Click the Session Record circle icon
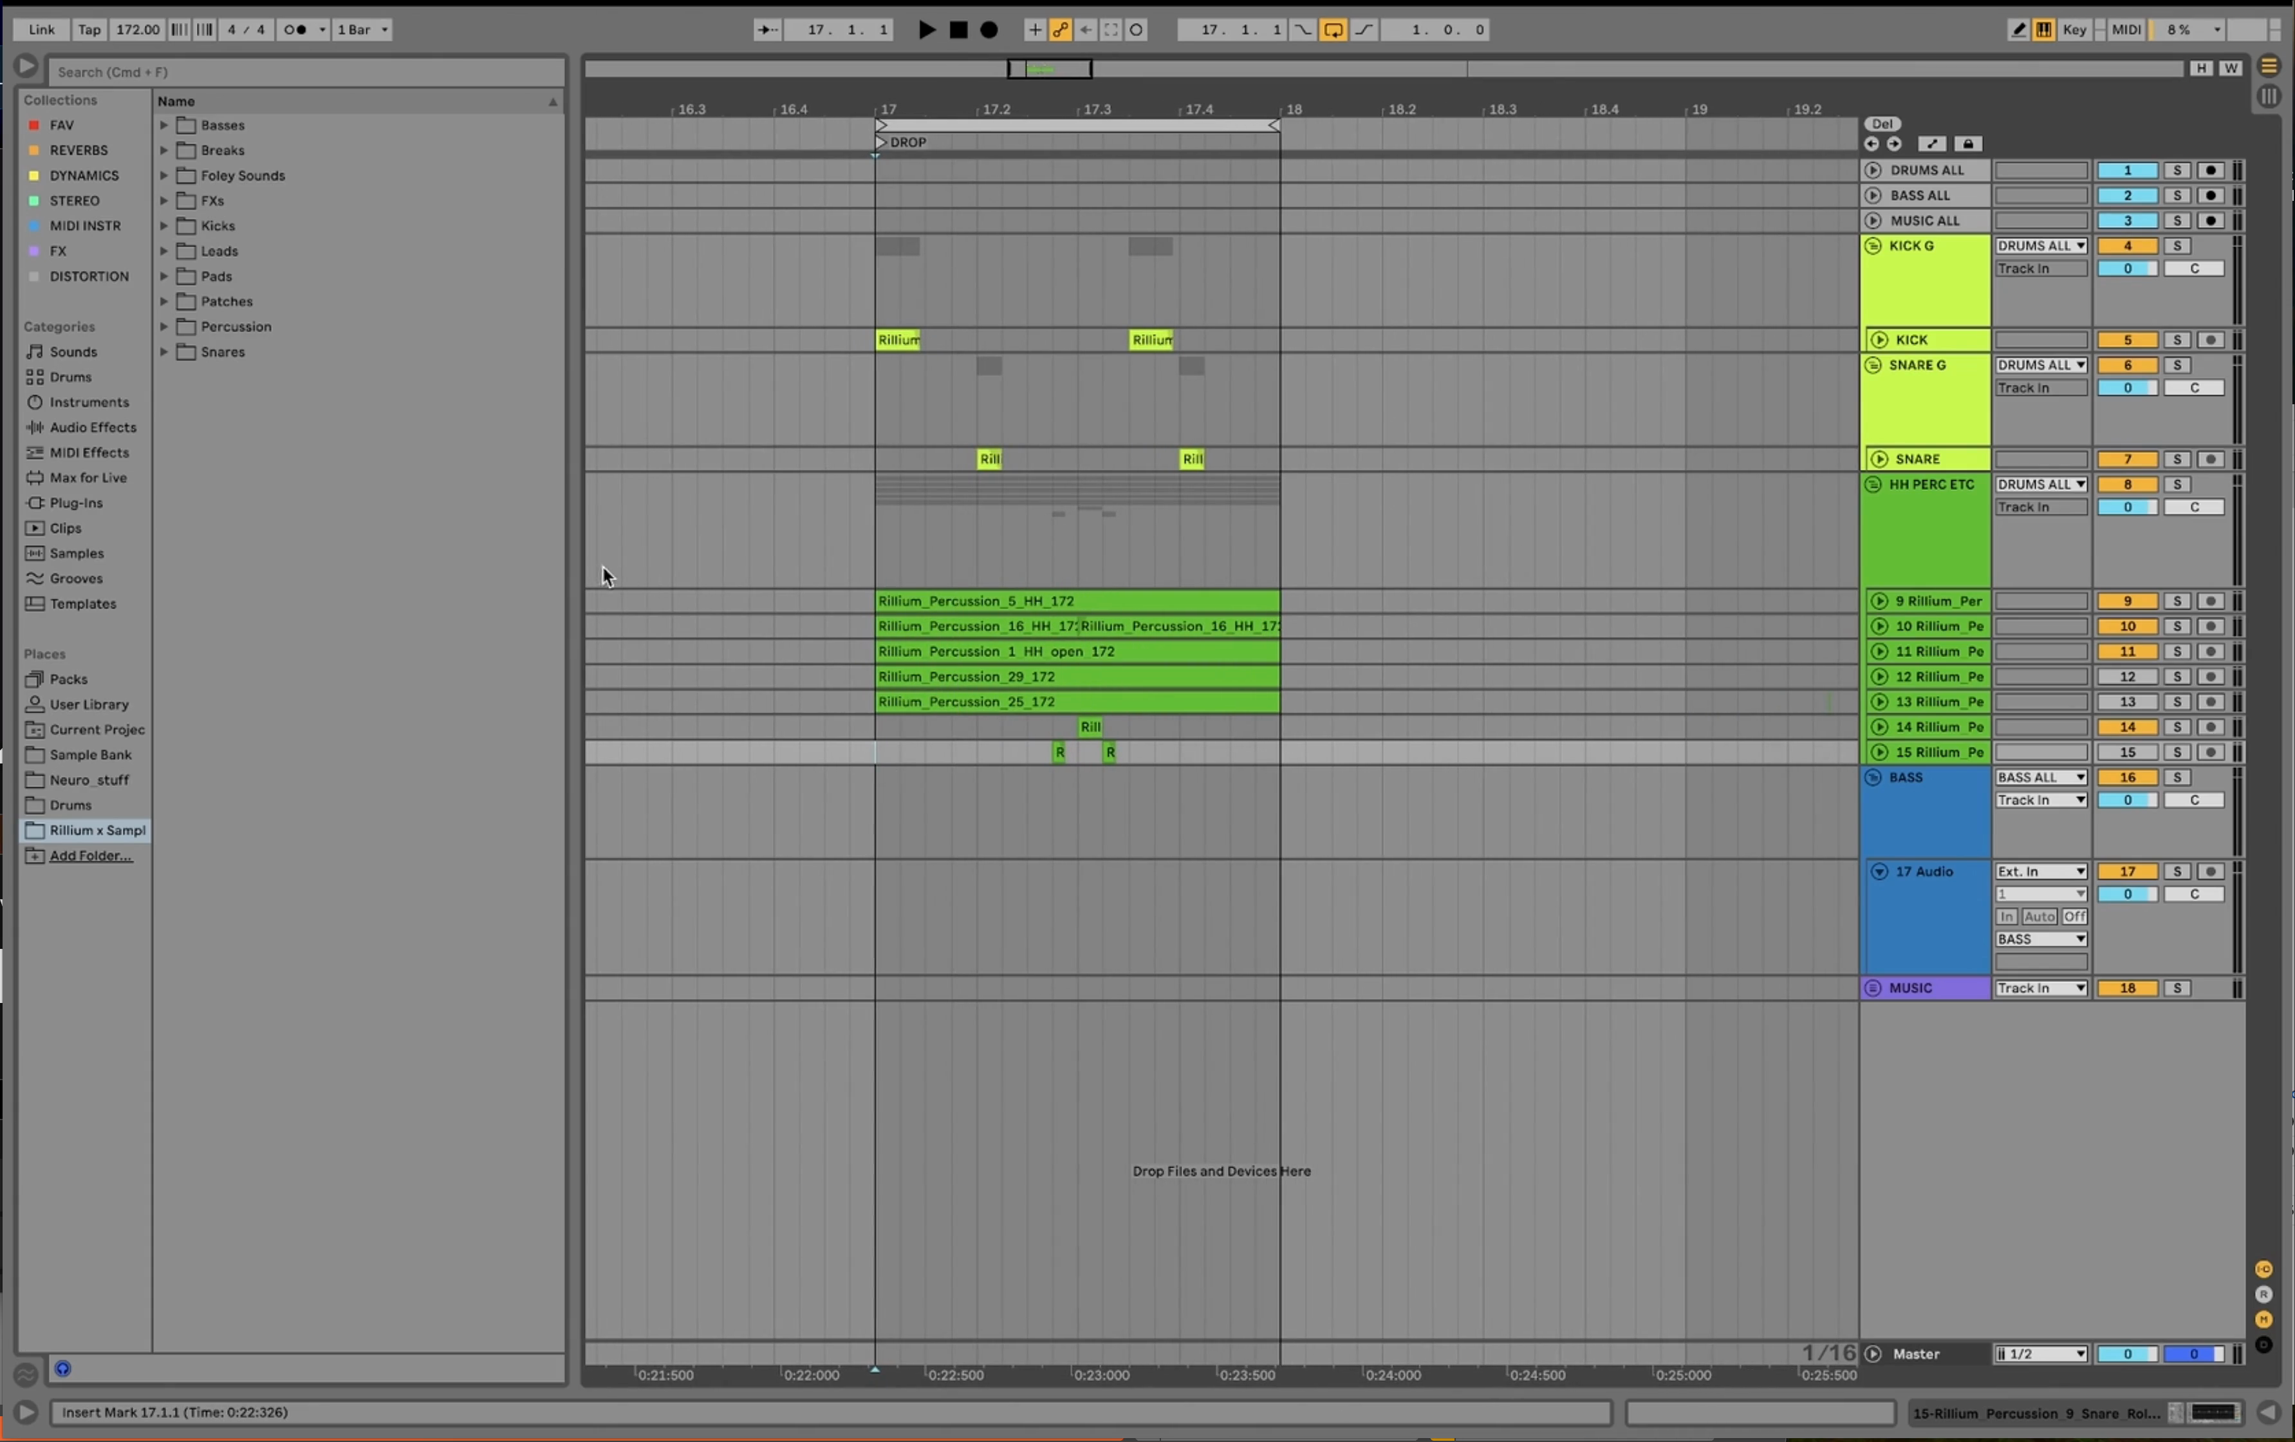The width and height of the screenshot is (2295, 1442). coord(1136,30)
